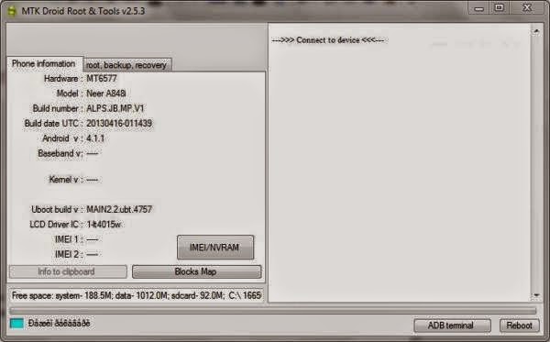Click the progress bar above the status
Image resolution: width=550 pixels, height=342 pixels.
coord(273,311)
